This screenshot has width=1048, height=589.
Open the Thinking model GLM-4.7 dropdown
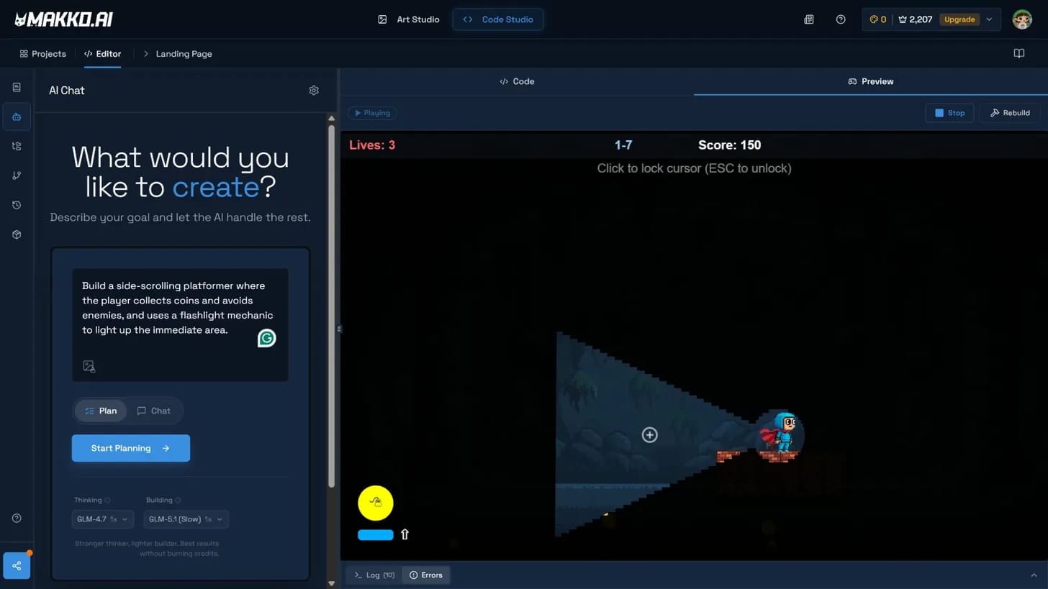coord(102,519)
